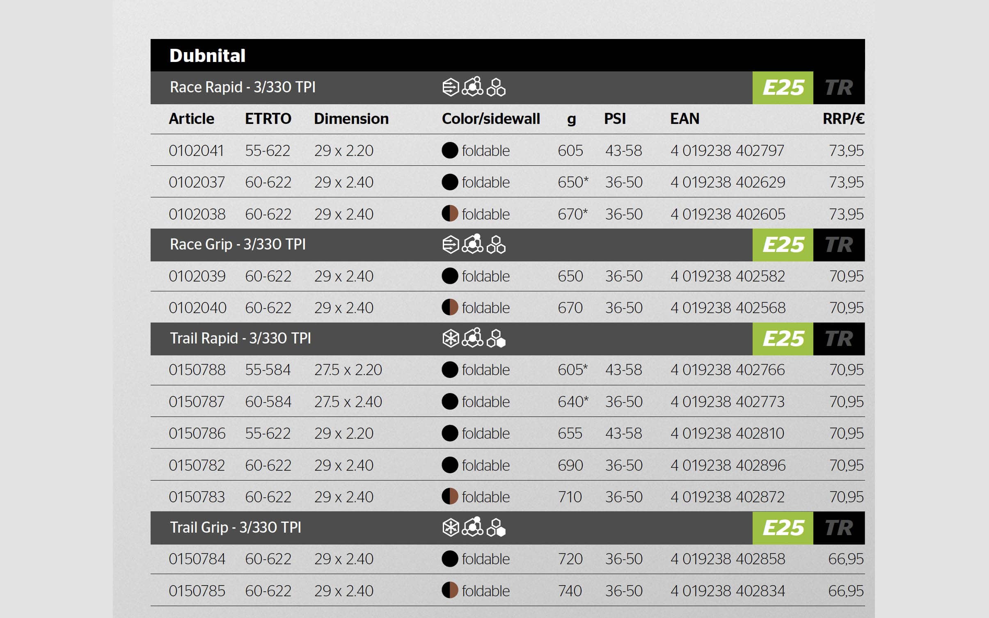Click the black color dot for article 0102041

tap(450, 151)
